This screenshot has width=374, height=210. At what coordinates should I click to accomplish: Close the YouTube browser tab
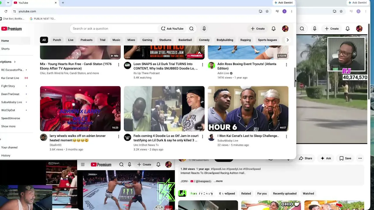tap(56, 3)
